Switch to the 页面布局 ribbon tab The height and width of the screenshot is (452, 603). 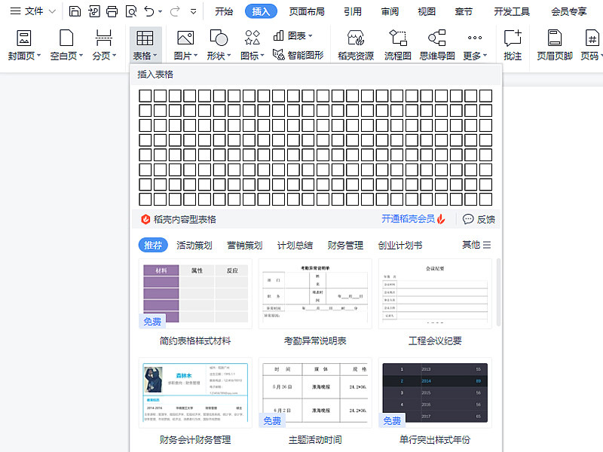307,11
